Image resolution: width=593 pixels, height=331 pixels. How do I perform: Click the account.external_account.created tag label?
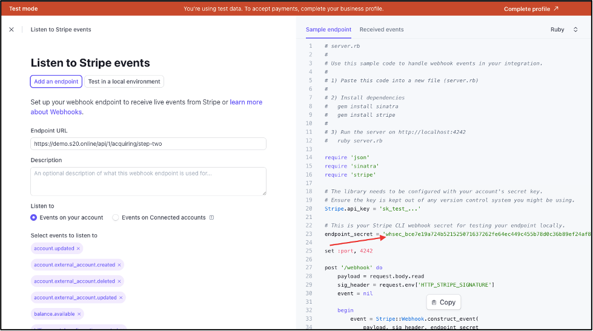(75, 265)
